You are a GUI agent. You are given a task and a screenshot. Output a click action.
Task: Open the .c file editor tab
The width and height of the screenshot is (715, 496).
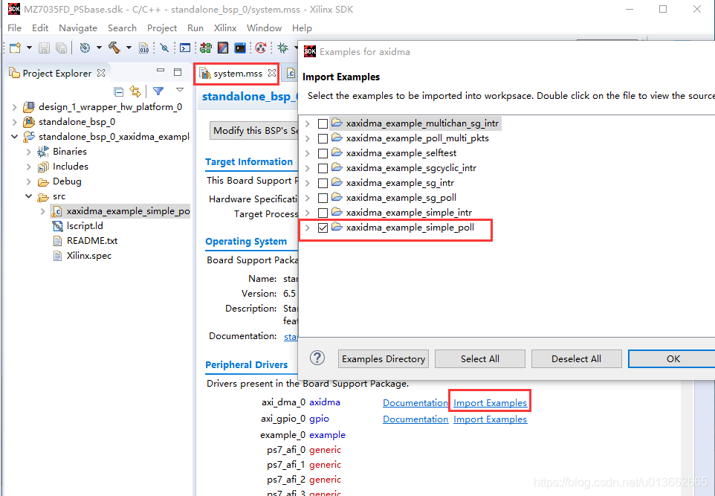291,73
